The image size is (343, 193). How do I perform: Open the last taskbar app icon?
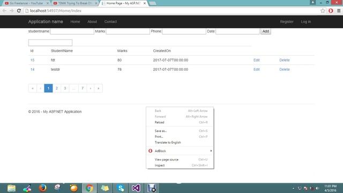151,188
